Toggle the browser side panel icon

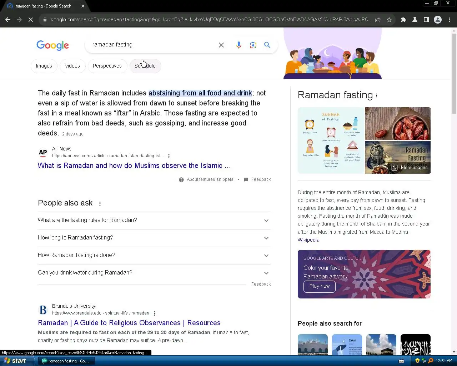[x=426, y=20]
